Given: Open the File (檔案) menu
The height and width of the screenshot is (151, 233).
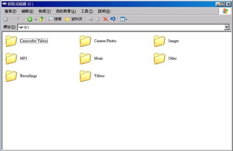Looking at the screenshot, I should [10, 11].
